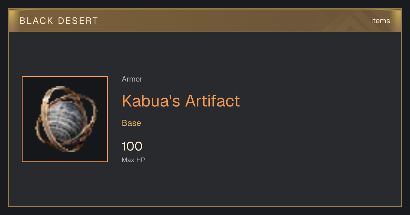Click the Armor category label
Screen dimensions: 410x215
click(x=132, y=79)
